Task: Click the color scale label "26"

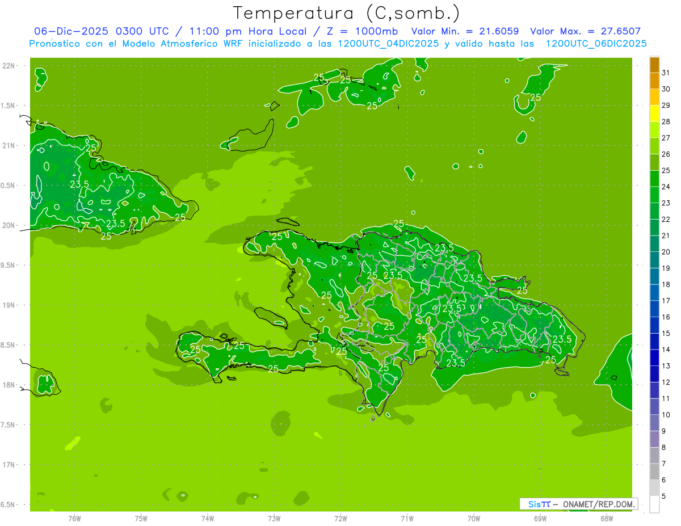Action: (x=666, y=154)
